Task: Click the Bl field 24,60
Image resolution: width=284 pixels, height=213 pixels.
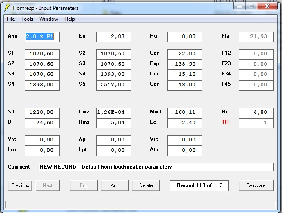Action: 42,123
